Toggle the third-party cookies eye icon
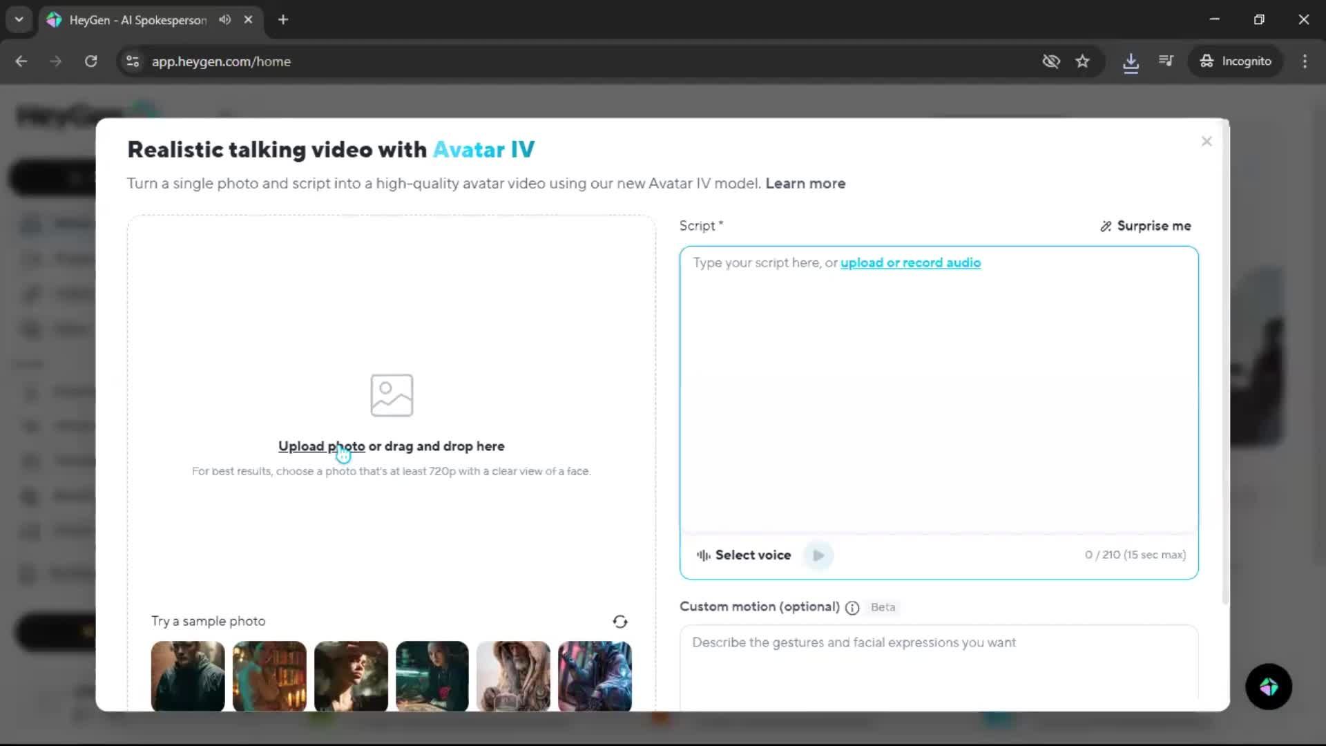Image resolution: width=1326 pixels, height=746 pixels. 1050,61
